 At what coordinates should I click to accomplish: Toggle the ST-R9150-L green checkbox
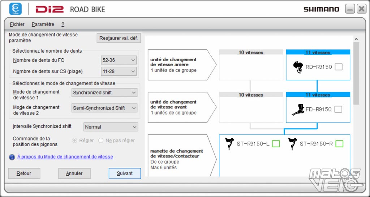(x=276, y=144)
